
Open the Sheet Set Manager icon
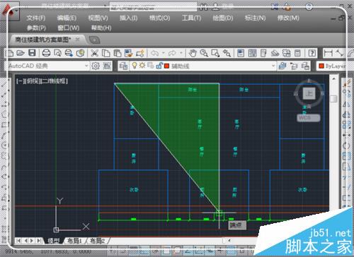pos(275,53)
